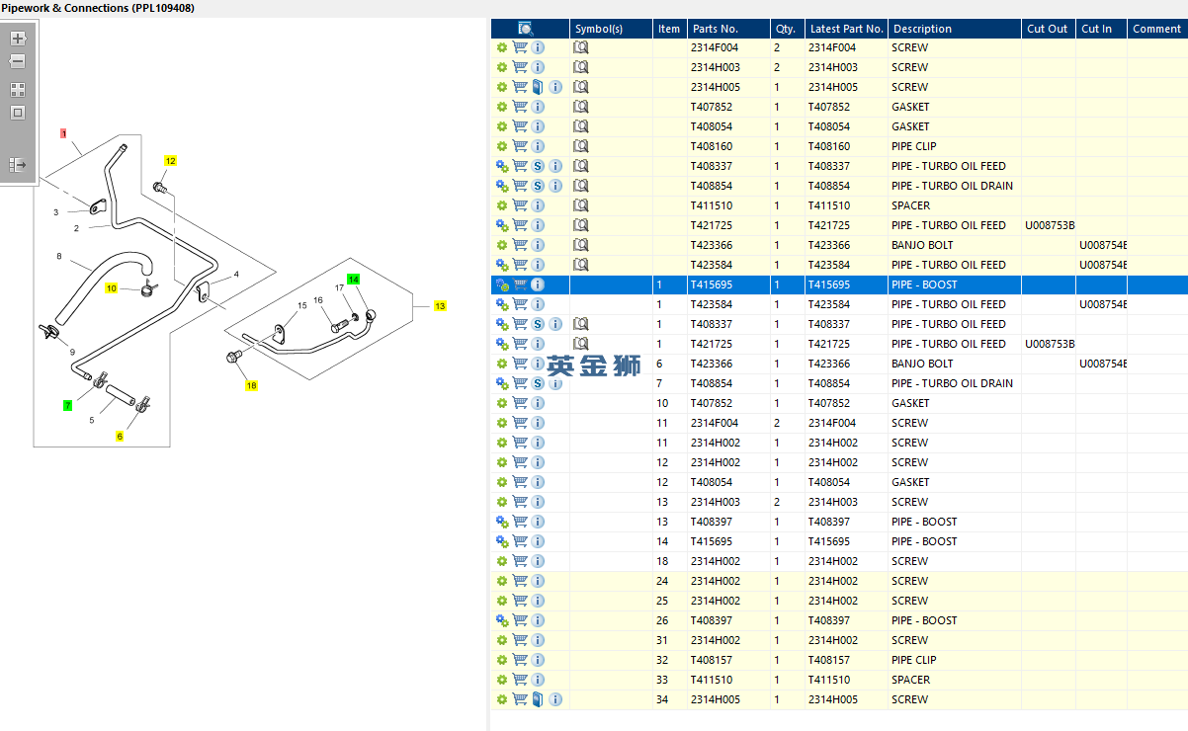Select callout 12 in the diagram
This screenshot has height=731, width=1188.
coord(170,161)
